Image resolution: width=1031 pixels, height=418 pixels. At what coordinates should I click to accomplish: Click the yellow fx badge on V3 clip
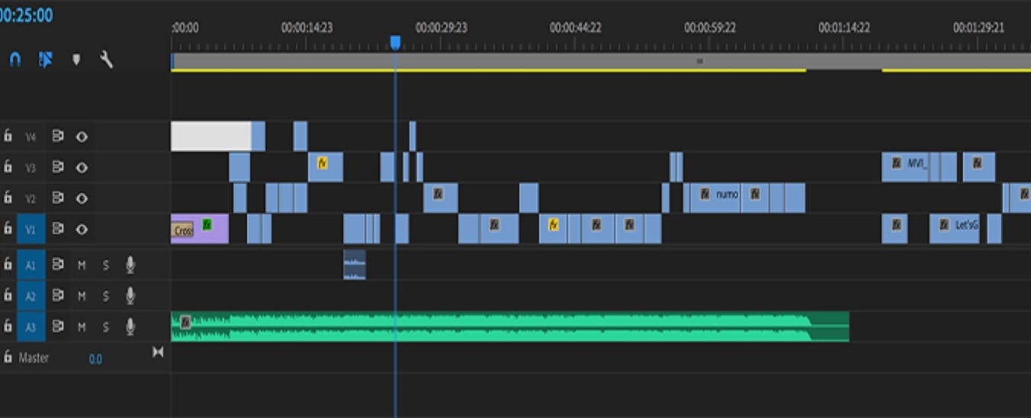tap(322, 162)
